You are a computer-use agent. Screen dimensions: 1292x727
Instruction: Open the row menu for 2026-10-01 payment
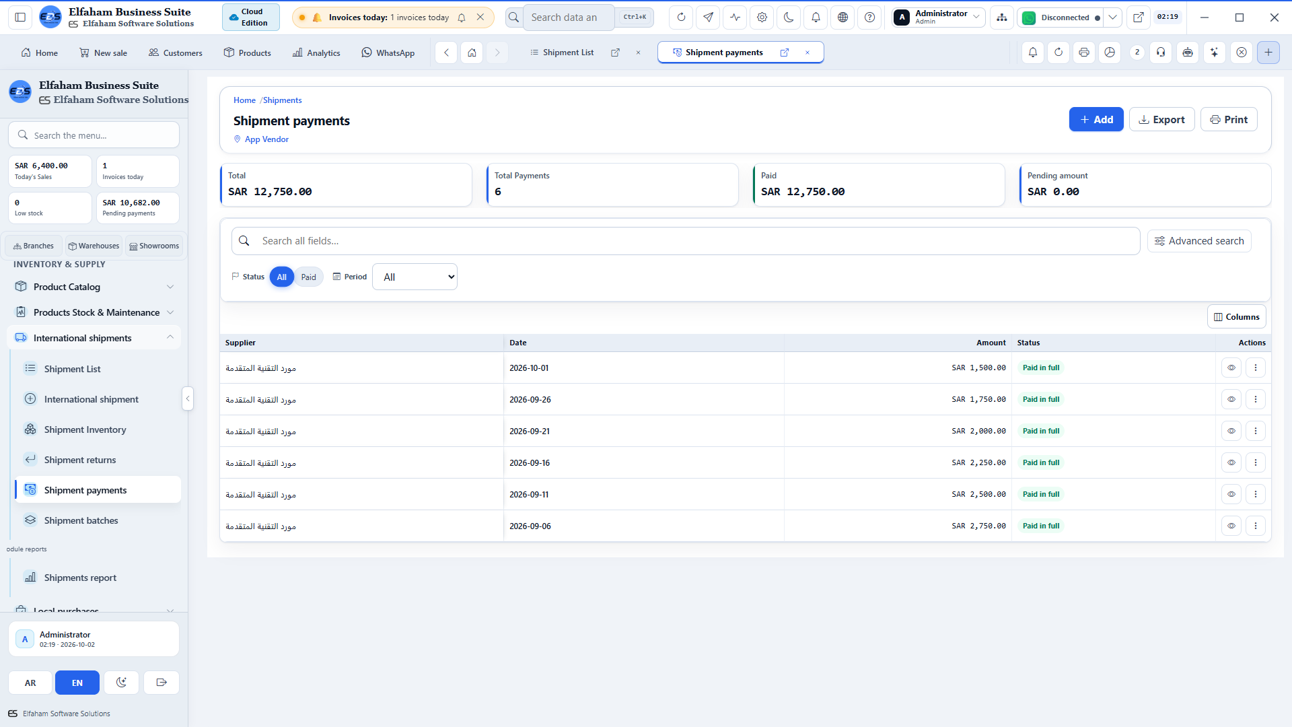pos(1256,368)
